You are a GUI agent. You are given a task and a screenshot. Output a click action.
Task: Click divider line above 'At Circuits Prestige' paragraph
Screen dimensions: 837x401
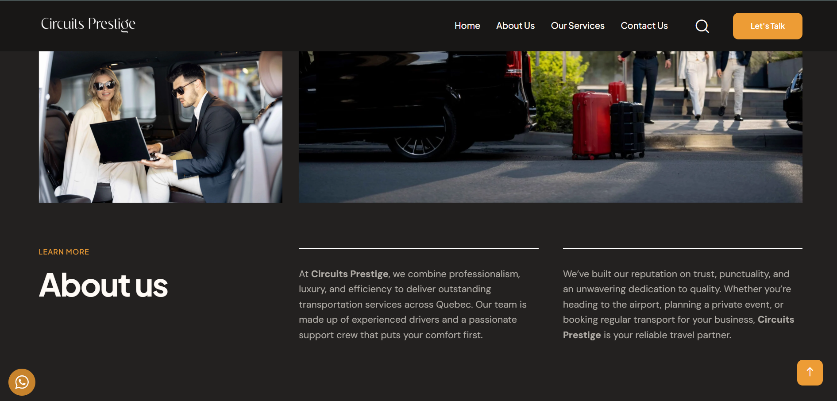coord(418,248)
